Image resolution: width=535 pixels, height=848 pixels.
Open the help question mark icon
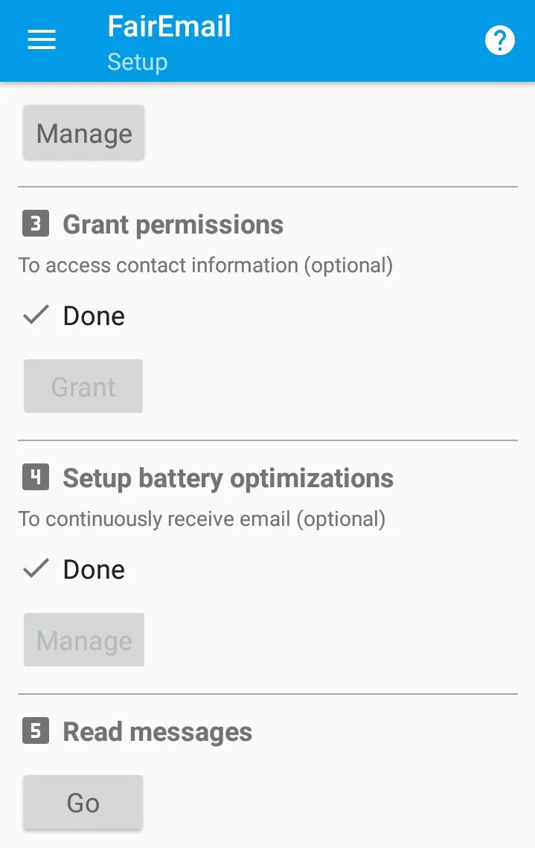tap(499, 41)
